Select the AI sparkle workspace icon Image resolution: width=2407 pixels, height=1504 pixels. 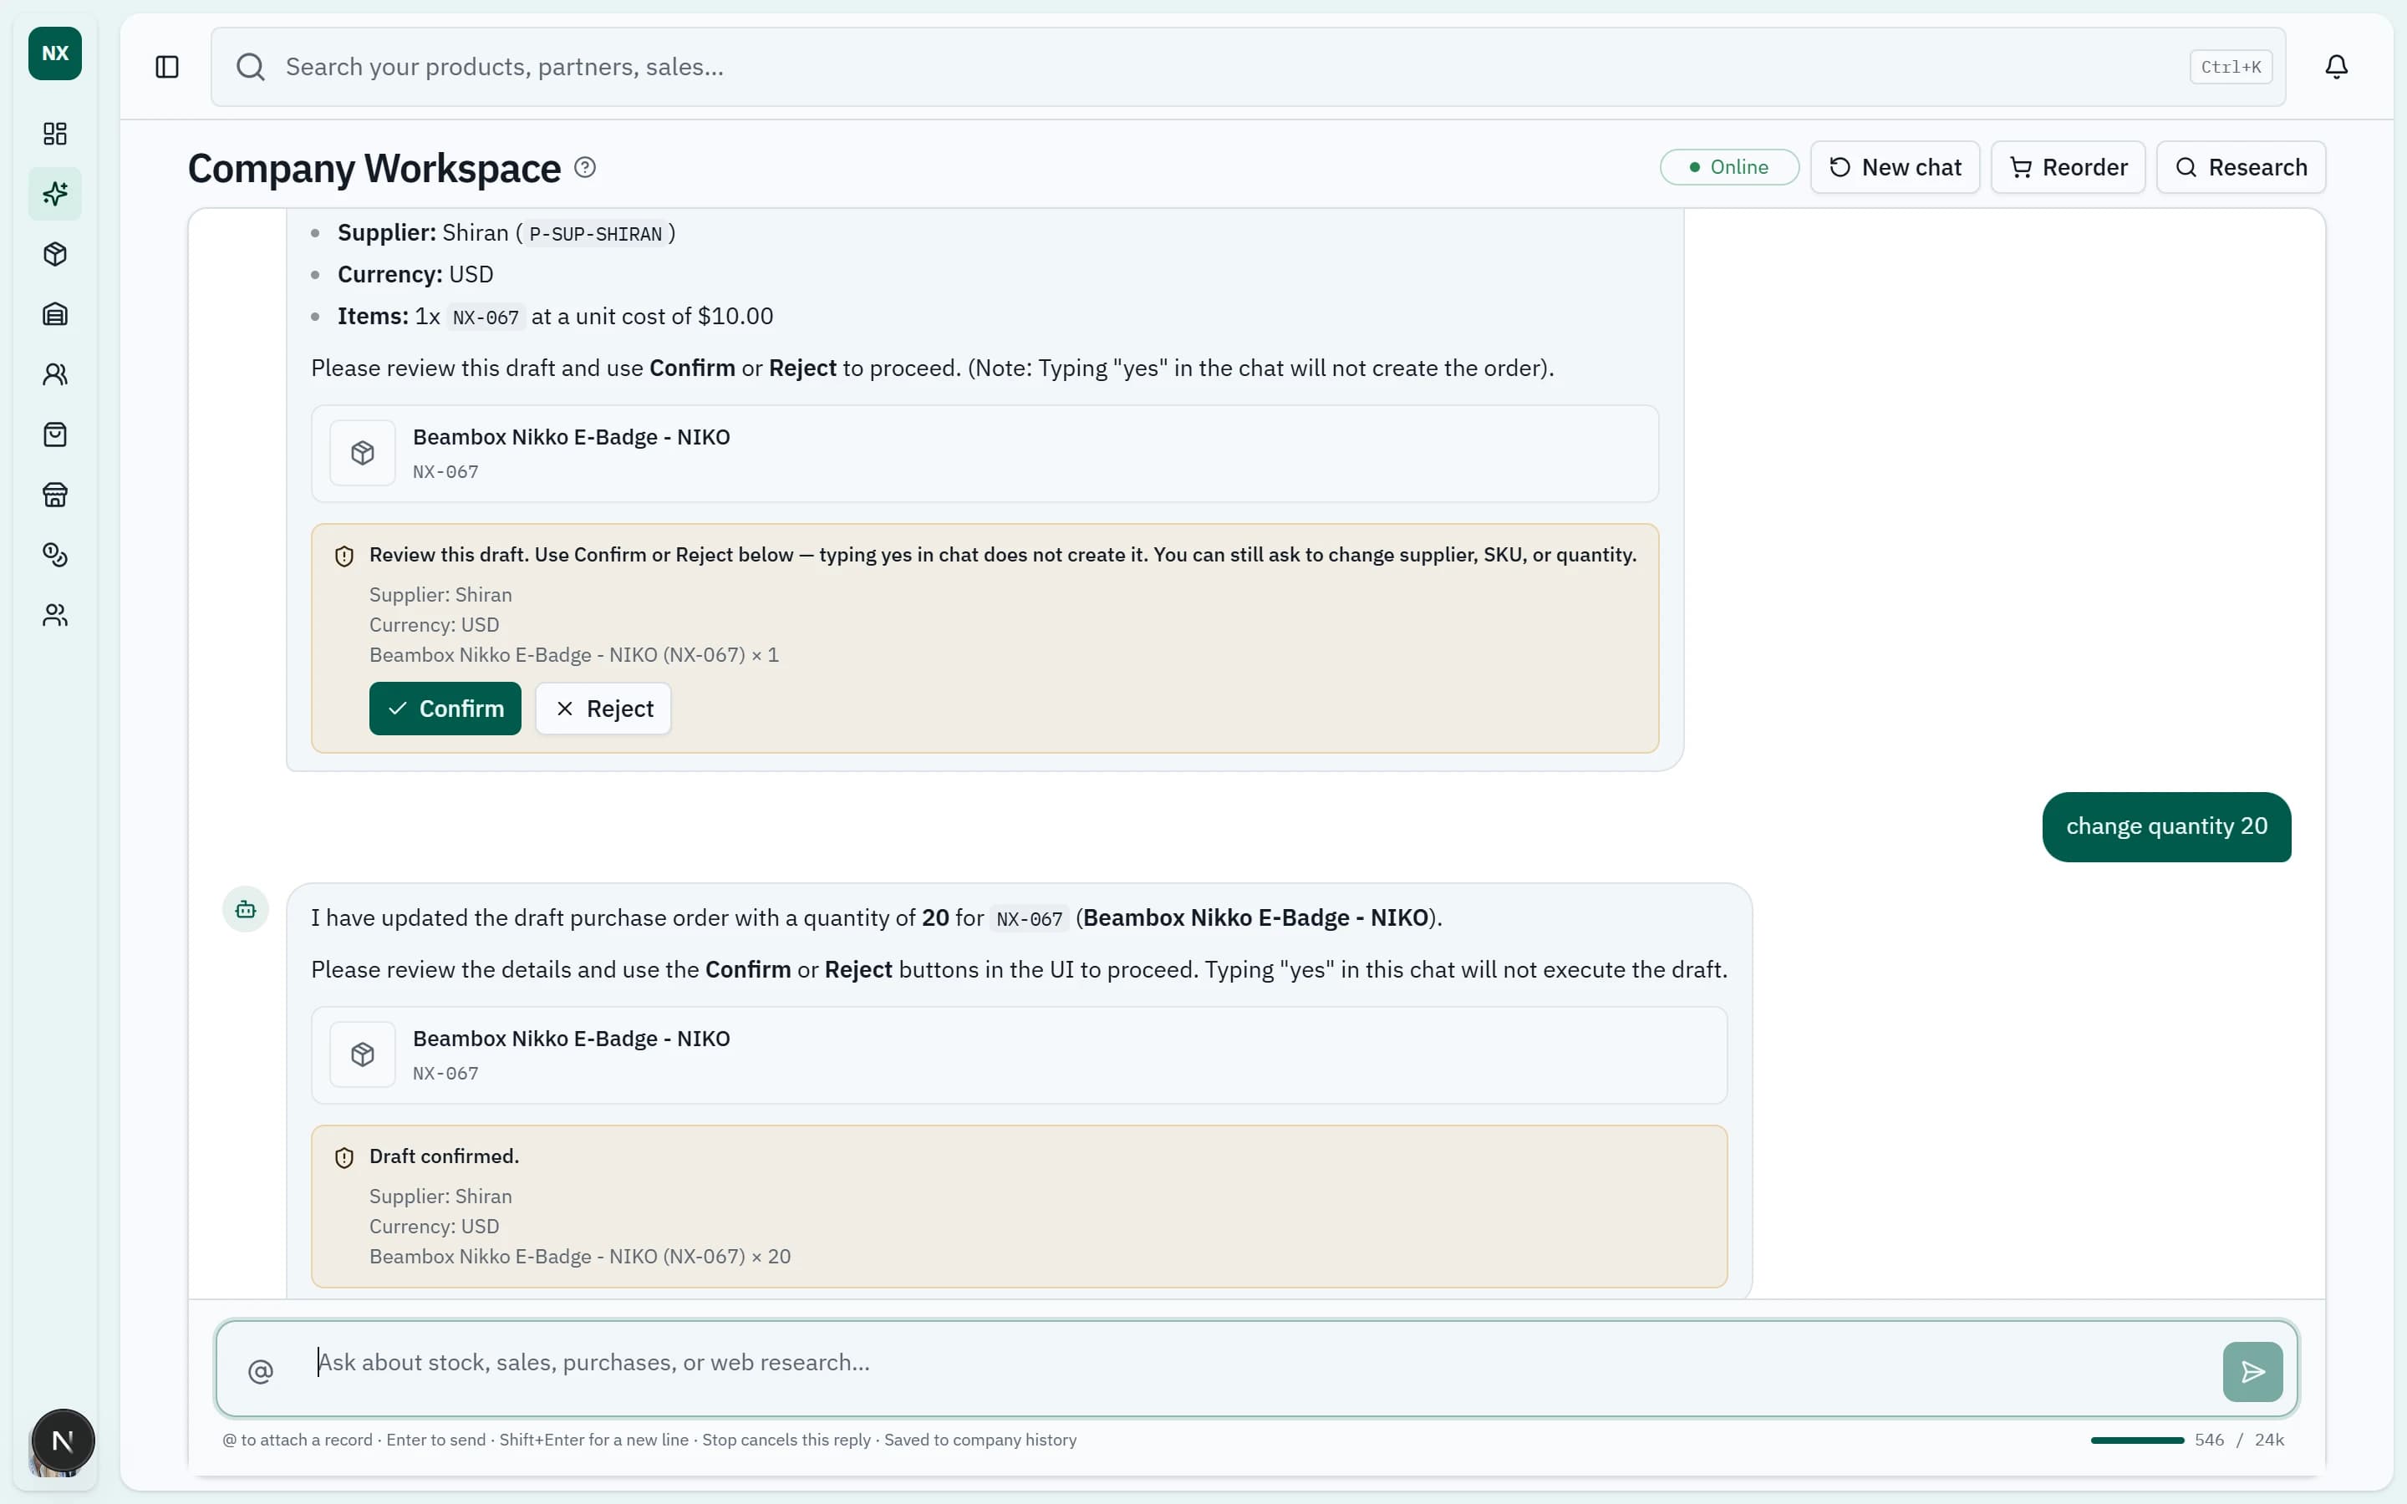click(54, 194)
